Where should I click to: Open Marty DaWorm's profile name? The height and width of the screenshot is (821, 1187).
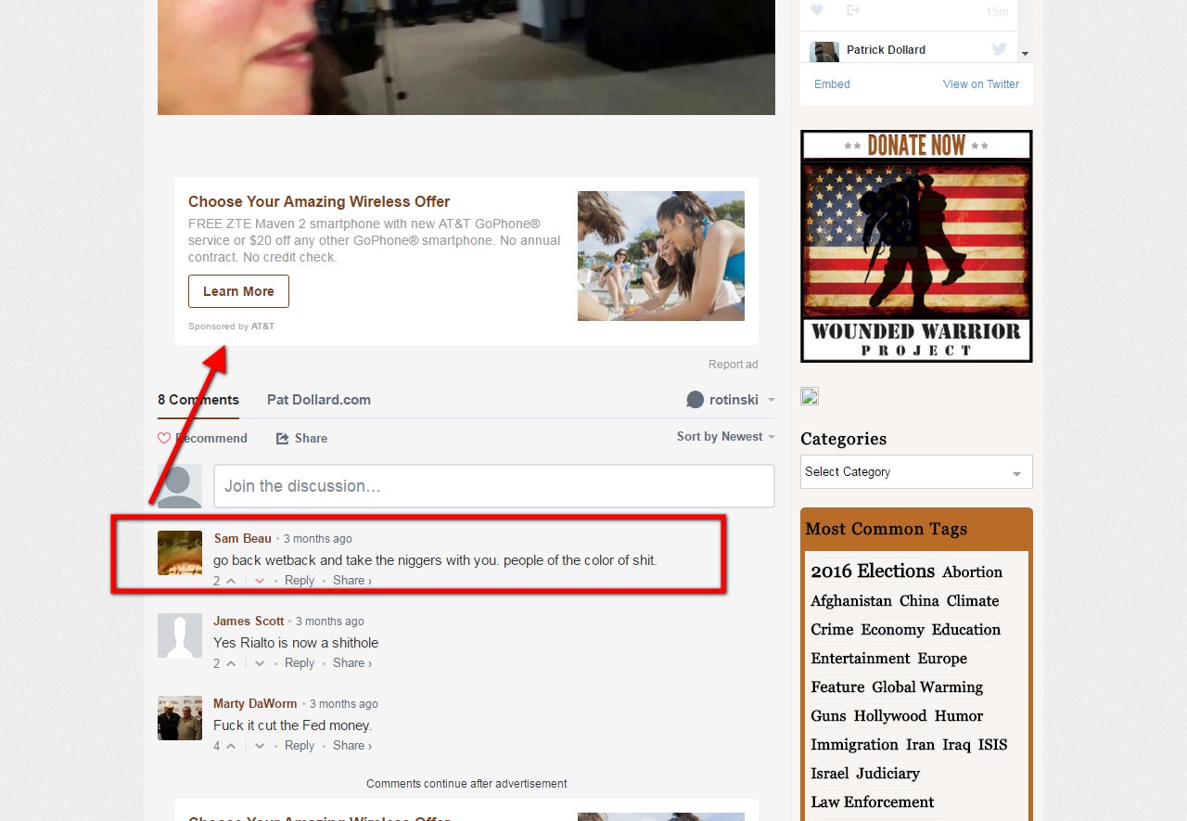[255, 703]
